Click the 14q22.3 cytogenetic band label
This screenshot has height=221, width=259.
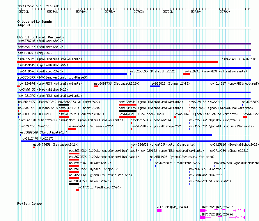[24, 25]
